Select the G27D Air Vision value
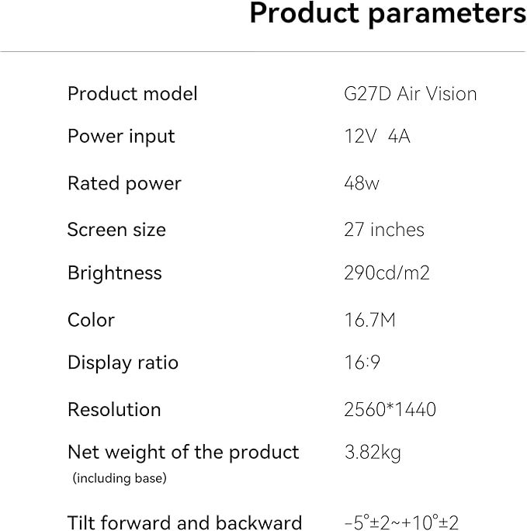The height and width of the screenshot is (531, 527). (x=410, y=94)
